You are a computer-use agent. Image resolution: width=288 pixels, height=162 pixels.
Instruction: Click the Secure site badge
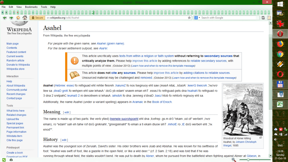pyautogui.click(x=37, y=18)
